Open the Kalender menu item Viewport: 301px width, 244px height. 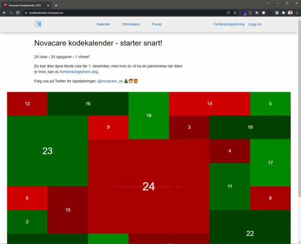104,24
